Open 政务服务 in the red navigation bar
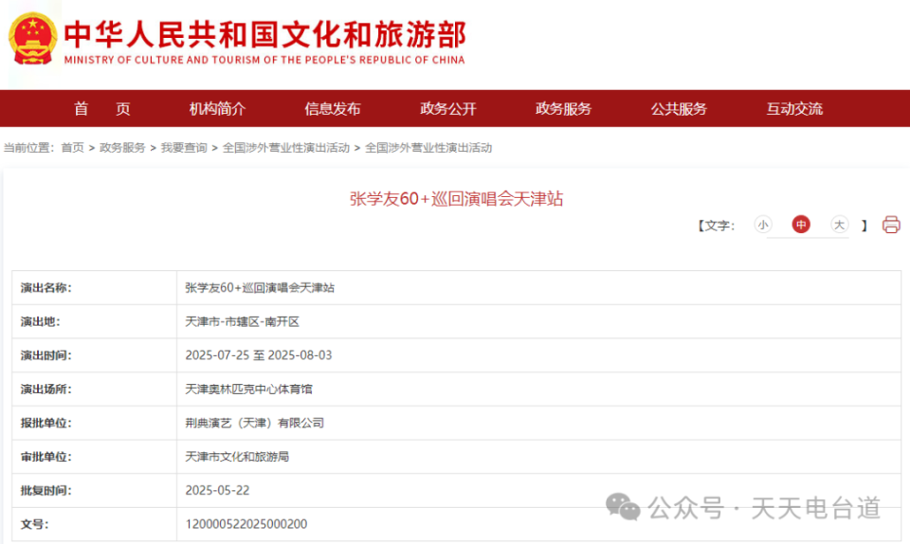The height and width of the screenshot is (544, 910). 563,108
